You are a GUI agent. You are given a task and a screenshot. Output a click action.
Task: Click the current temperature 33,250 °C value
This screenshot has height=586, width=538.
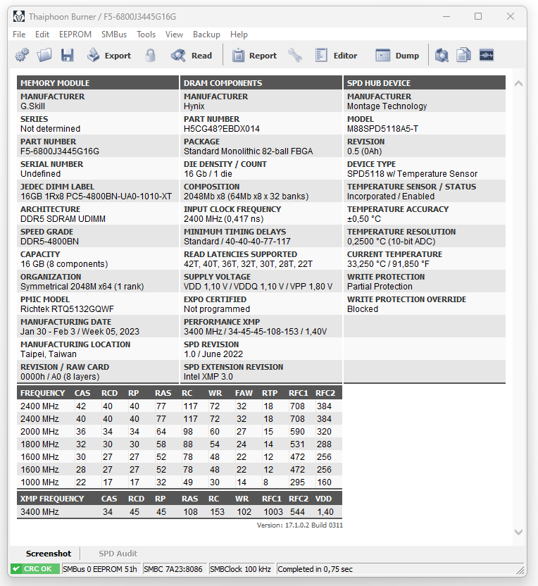tap(388, 264)
